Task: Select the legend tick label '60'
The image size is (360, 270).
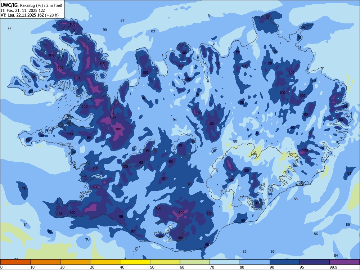Action: click(x=182, y=267)
